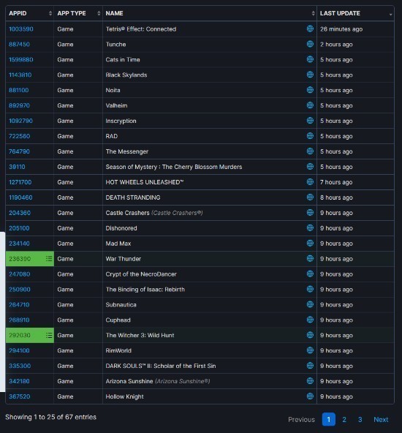The width and height of the screenshot is (402, 433).
Task: Open appid link 39110
Action: 17,167
